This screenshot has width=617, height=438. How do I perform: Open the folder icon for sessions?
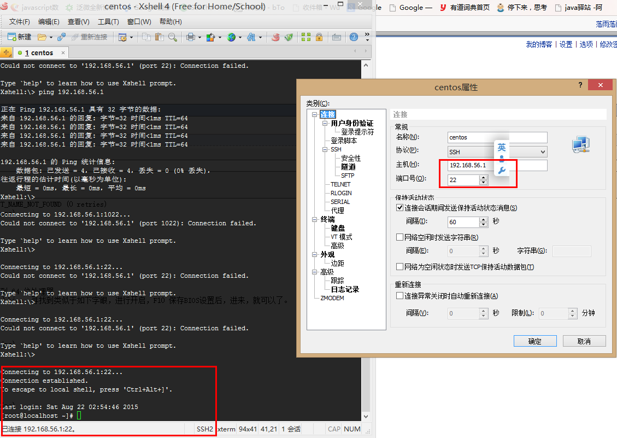(x=42, y=37)
